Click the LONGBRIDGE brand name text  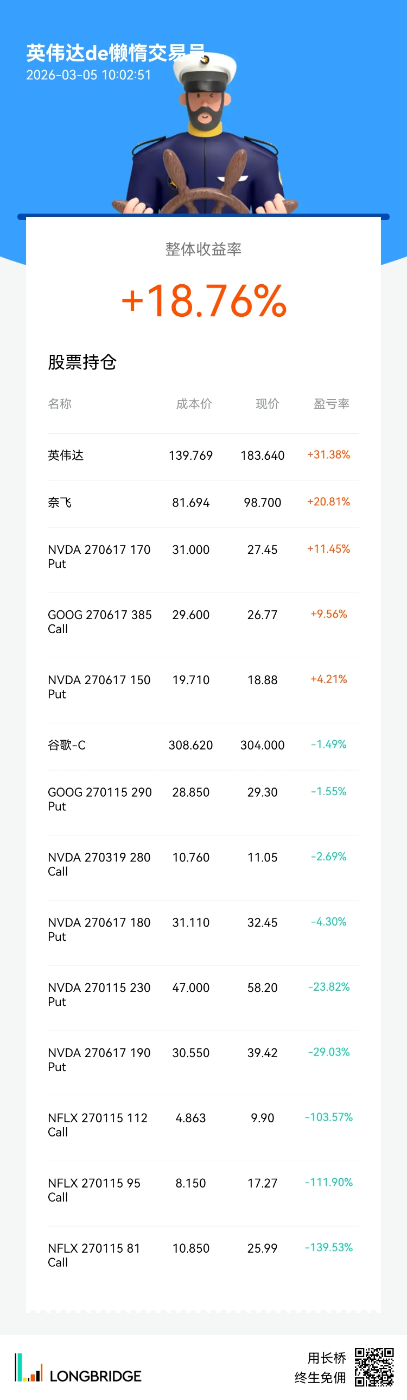pos(96,1376)
